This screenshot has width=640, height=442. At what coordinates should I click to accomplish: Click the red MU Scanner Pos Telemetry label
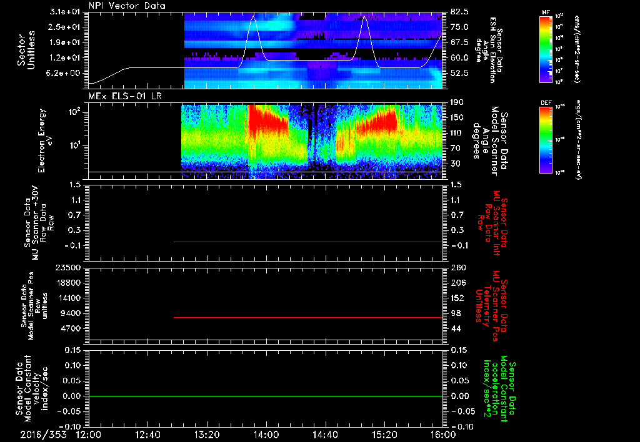click(x=491, y=306)
